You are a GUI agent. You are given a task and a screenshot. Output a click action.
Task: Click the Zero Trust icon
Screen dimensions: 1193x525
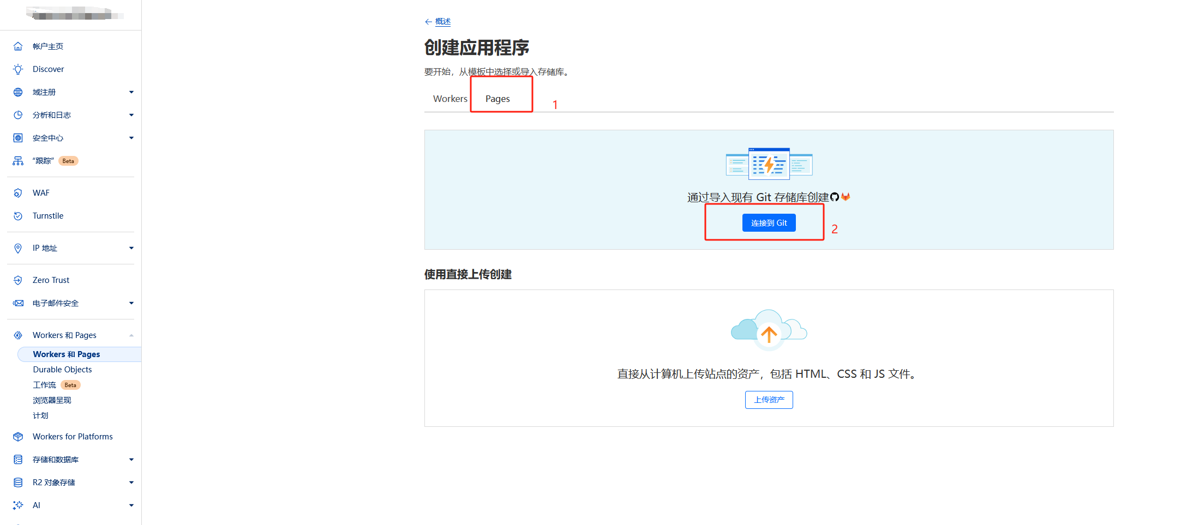18,280
